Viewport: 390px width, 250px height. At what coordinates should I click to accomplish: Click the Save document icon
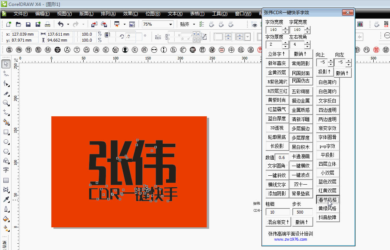click(28, 24)
